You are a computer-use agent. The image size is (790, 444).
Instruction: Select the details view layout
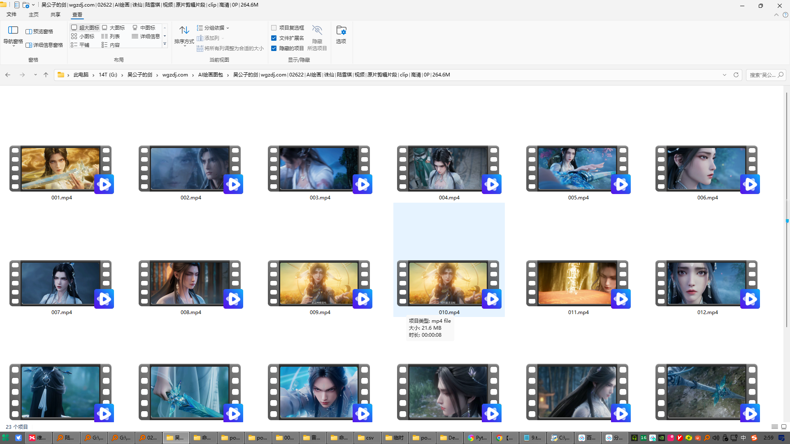click(x=146, y=37)
